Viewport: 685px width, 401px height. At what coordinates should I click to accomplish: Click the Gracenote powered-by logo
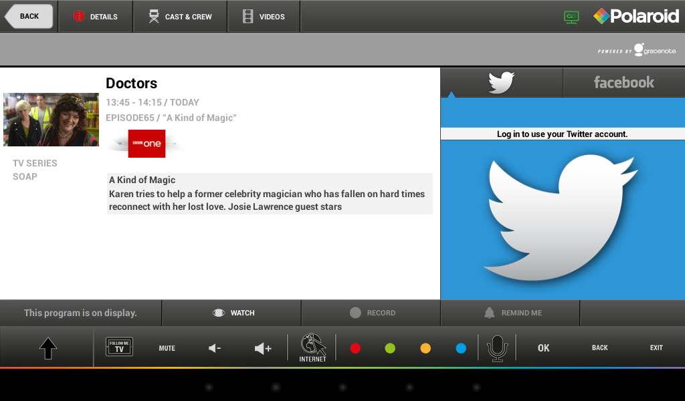[x=637, y=49]
